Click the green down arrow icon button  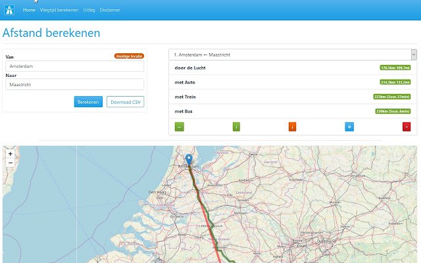(x=236, y=127)
